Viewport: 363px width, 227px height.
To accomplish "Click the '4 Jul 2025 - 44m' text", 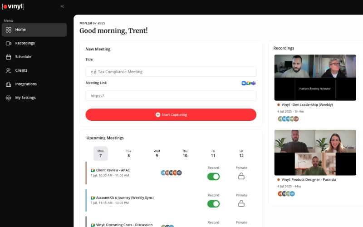I will coord(289,186).
